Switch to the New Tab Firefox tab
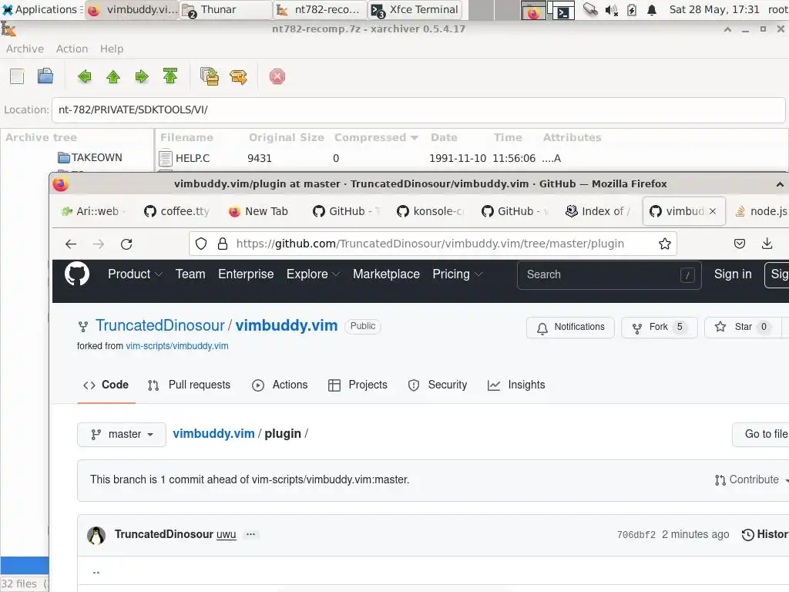This screenshot has width=789, height=592. (262, 211)
